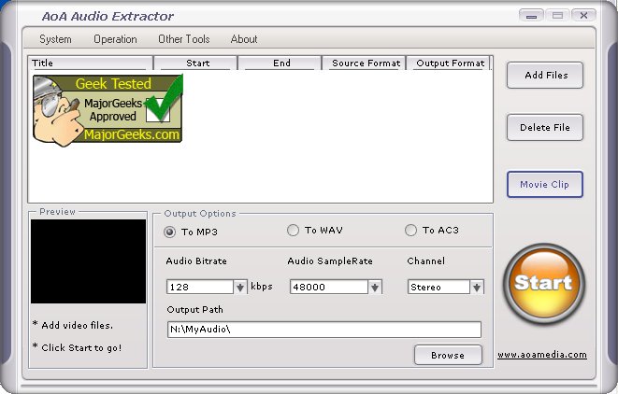Open the Operation menu
618x394 pixels.
coord(115,39)
